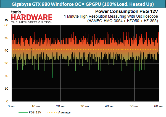This screenshot has width=166, height=117.
Task: Click the HAMEG HMO 3054 equipment line
Action: point(123,21)
